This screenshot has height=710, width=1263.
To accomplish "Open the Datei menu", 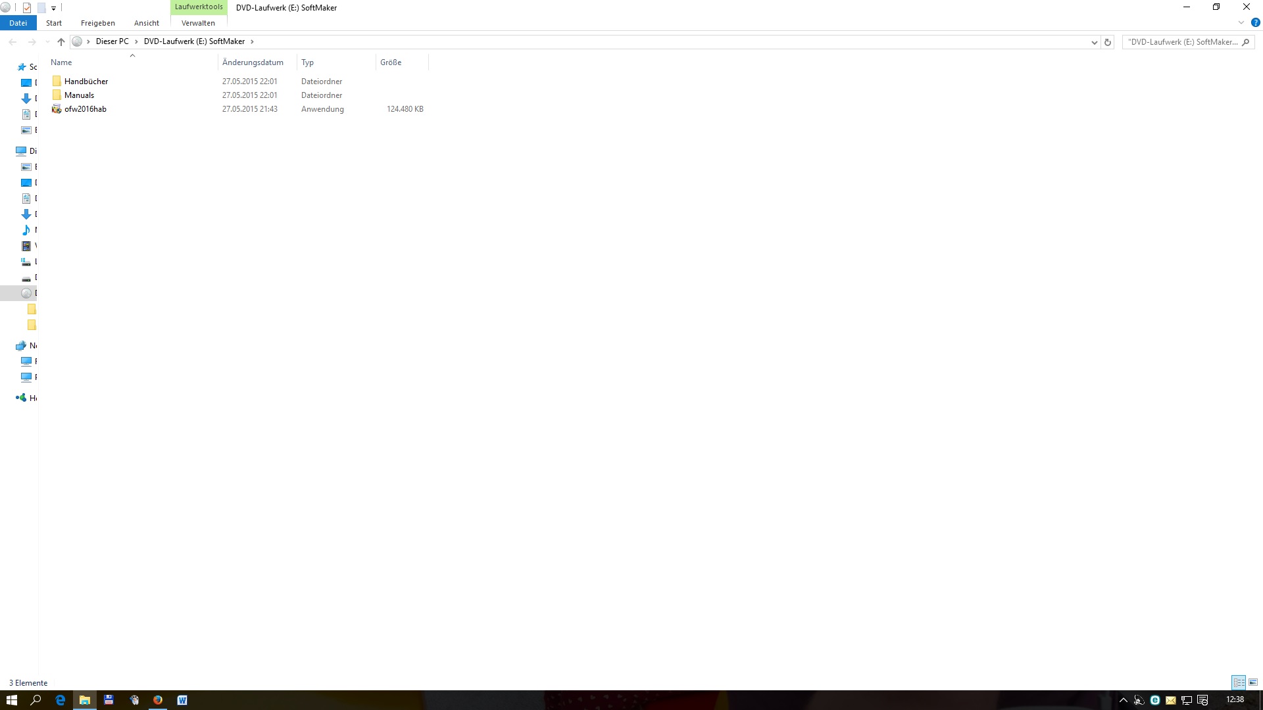I will pos(18,23).
